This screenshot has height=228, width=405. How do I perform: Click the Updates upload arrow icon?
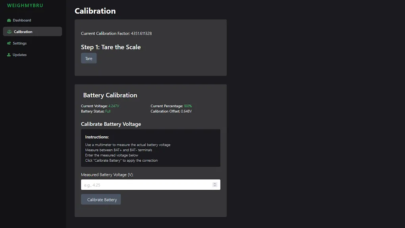(x=9, y=55)
